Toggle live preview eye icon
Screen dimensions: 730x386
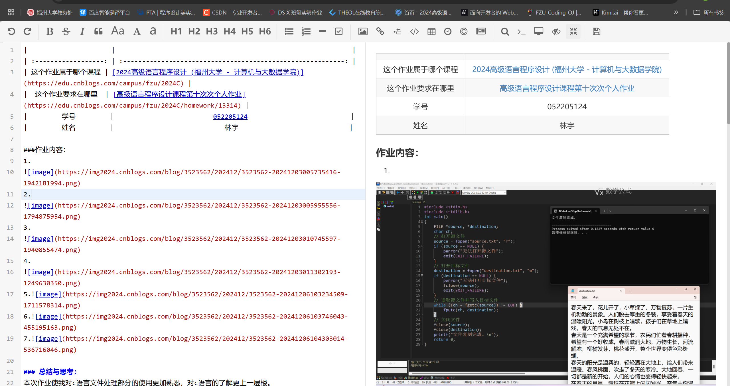click(x=556, y=31)
